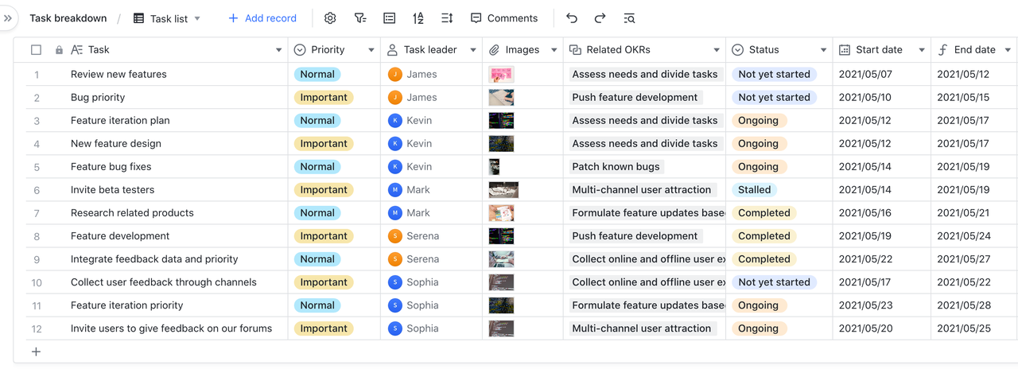This screenshot has height=369, width=1018.
Task: Expand the End date column menu arrow
Action: tap(1008, 50)
